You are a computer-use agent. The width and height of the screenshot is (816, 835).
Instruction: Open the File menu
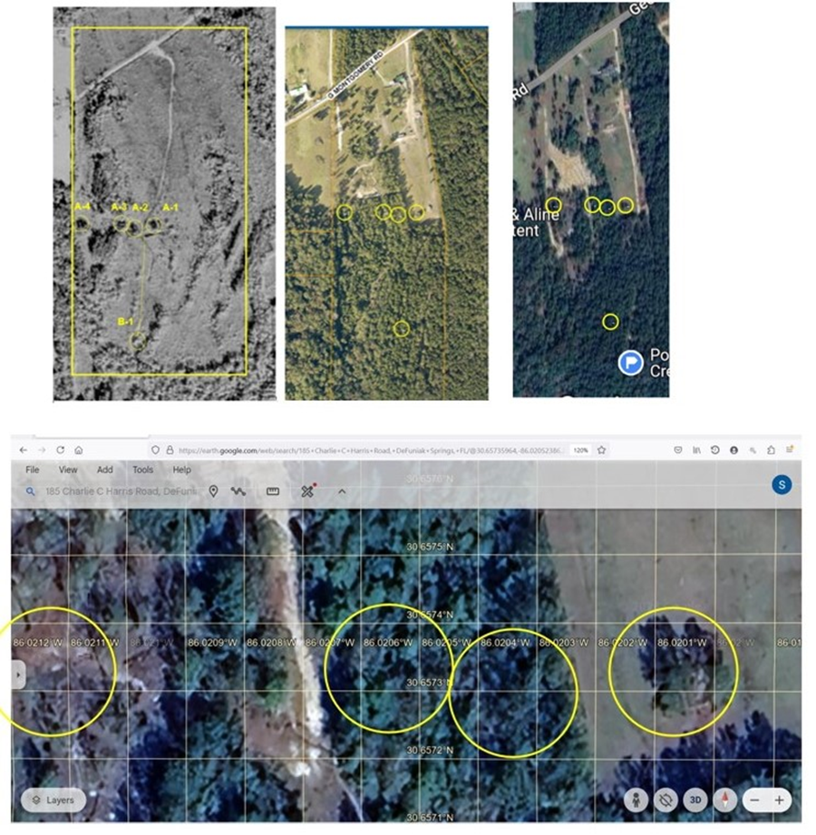click(x=33, y=470)
